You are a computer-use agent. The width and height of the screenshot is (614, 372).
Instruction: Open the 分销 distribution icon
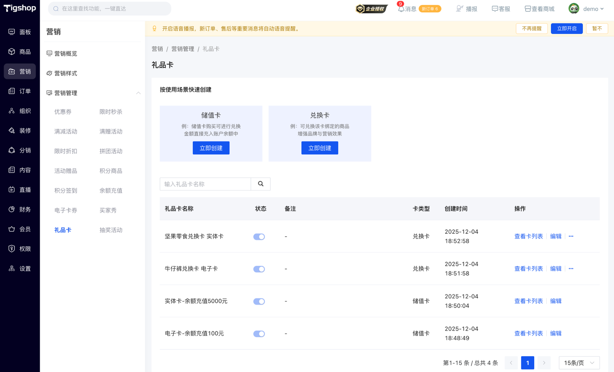(12, 150)
